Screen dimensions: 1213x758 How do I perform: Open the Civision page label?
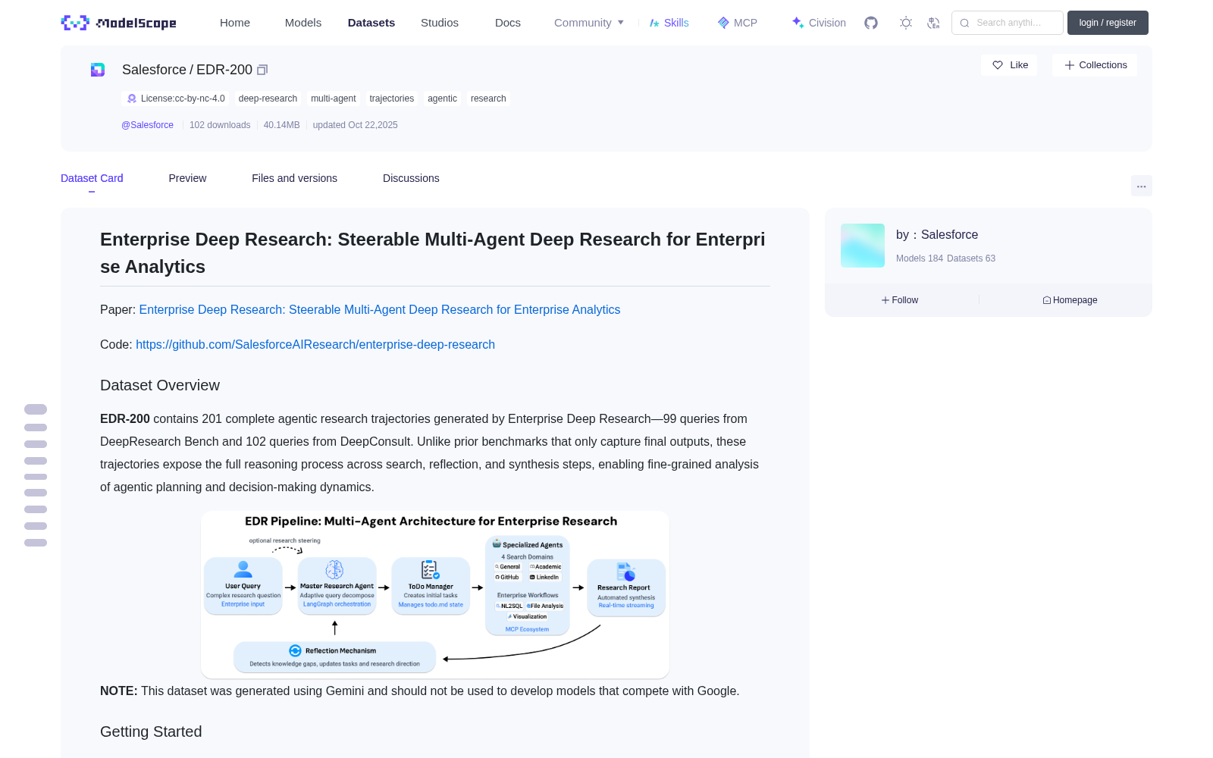(827, 23)
